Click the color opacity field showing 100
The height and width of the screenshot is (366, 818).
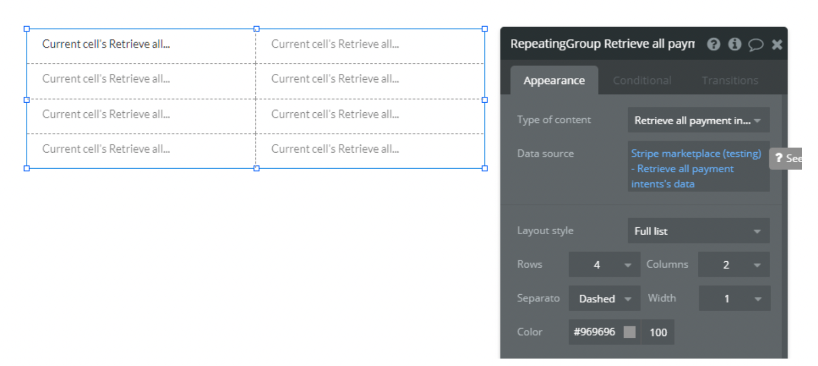click(x=658, y=332)
